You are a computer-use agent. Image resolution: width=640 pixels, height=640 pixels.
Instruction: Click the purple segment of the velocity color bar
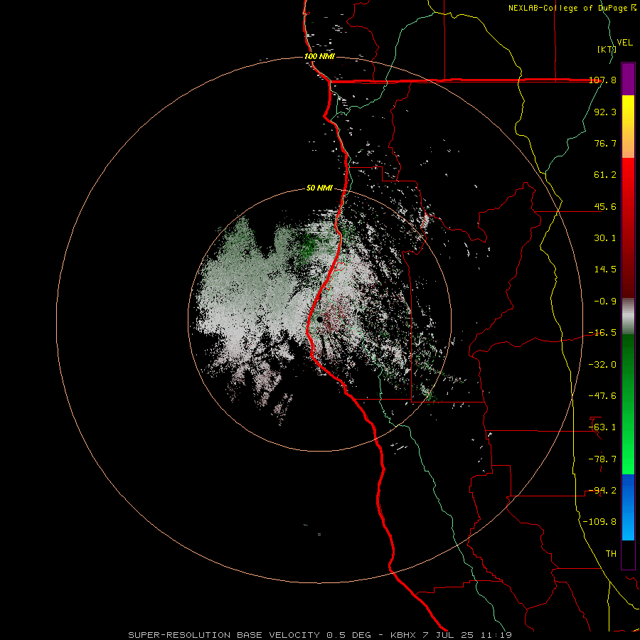pyautogui.click(x=628, y=80)
